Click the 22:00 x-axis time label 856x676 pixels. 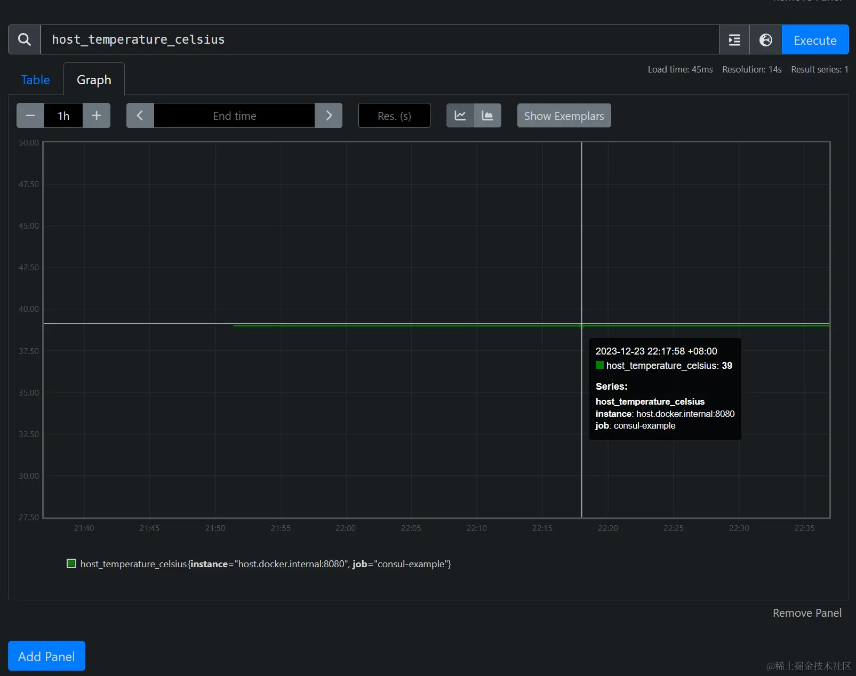(x=346, y=528)
